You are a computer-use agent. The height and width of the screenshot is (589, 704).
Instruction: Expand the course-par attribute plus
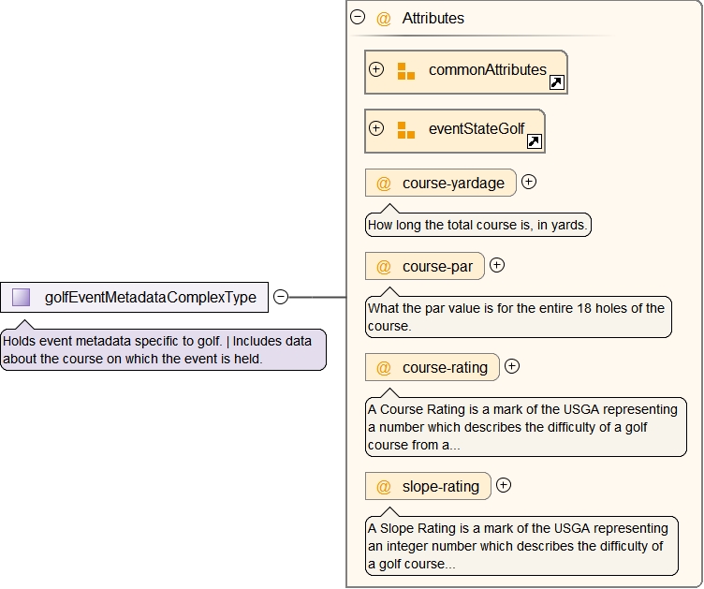(x=497, y=265)
